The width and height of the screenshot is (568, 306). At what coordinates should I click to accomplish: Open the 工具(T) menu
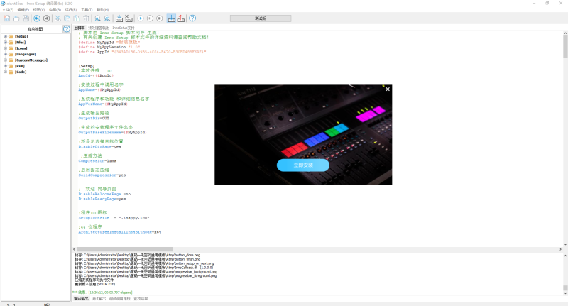87,9
